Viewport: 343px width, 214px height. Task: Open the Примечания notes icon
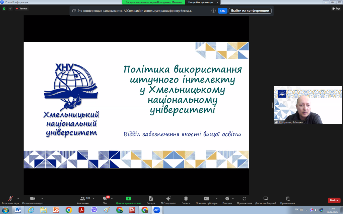(x=287, y=199)
